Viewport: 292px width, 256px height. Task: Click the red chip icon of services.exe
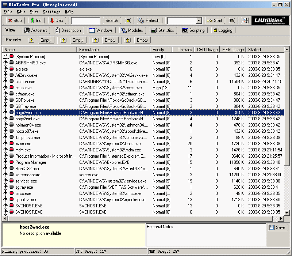pyautogui.click(x=12, y=181)
